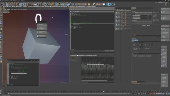
Task: Toggle the Enable checkbox in tool options panel
Action: tap(133, 11)
